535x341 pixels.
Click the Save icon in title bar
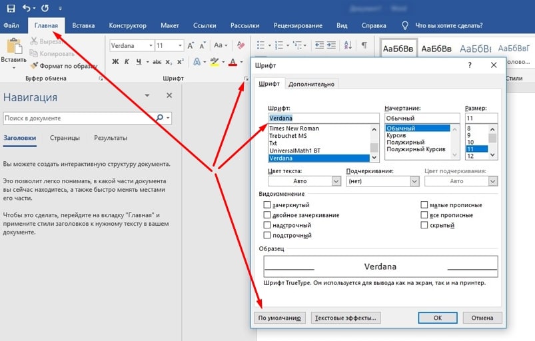11,8
